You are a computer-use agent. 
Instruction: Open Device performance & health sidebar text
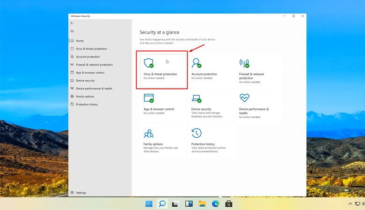[x=94, y=88]
